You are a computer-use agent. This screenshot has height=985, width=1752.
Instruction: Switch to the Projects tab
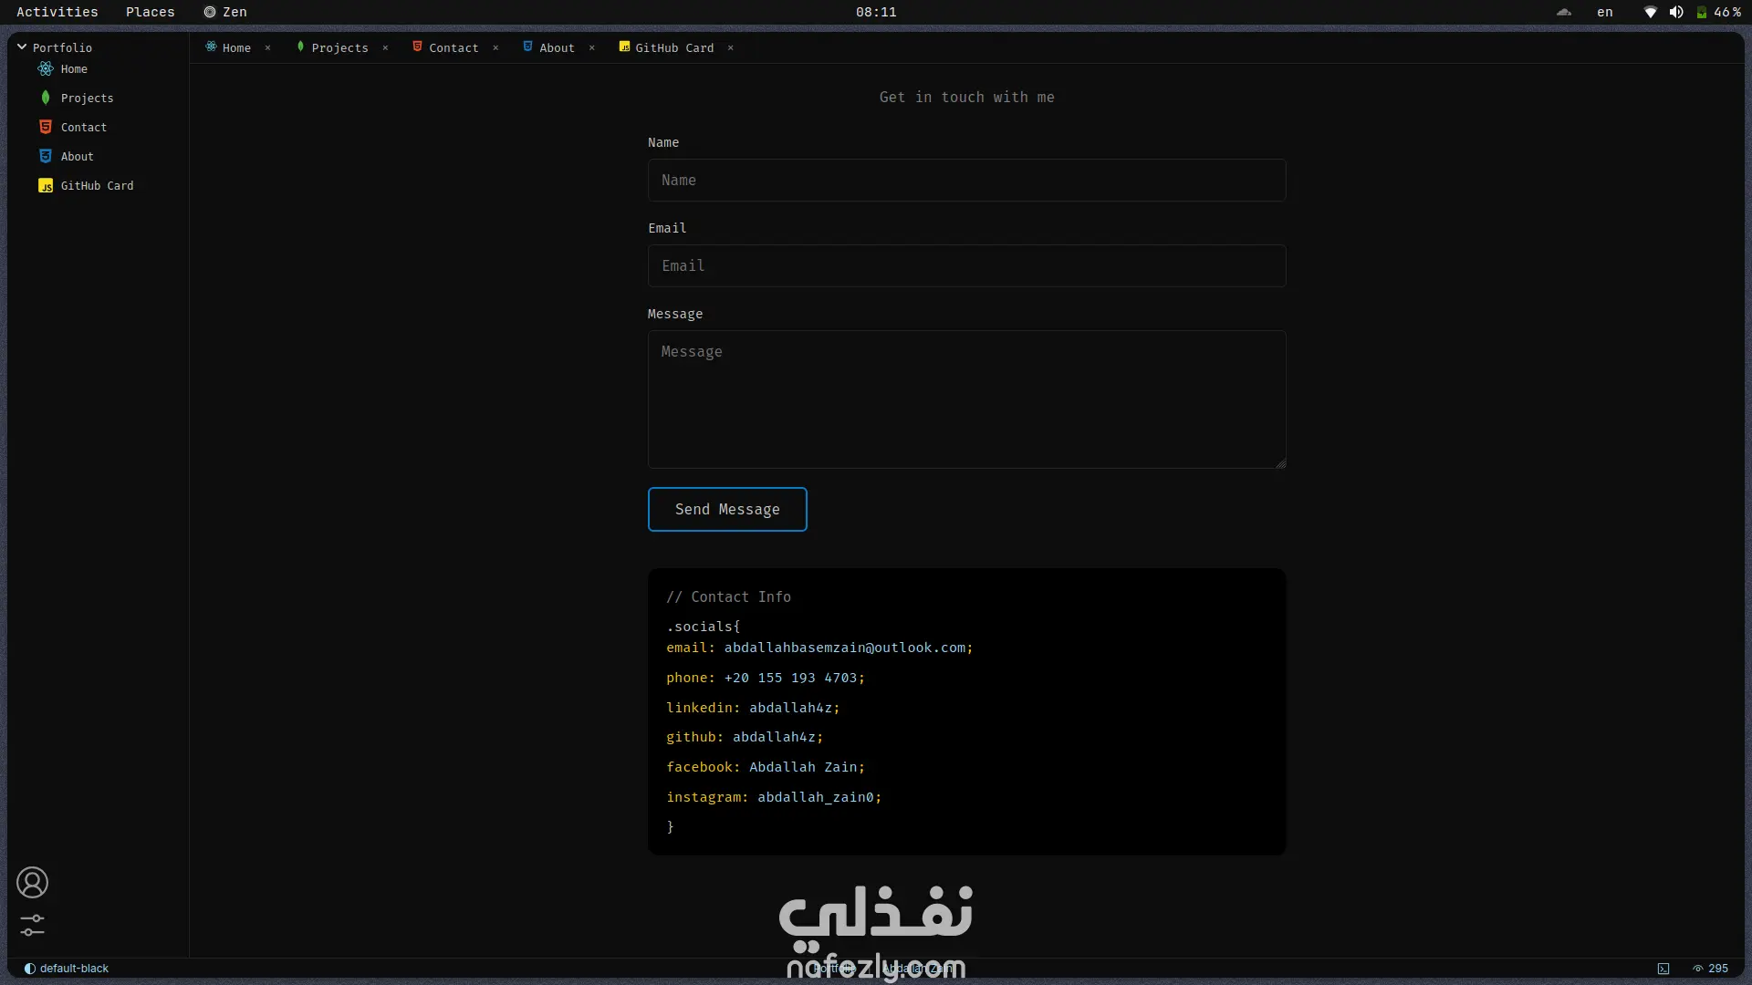tap(339, 47)
